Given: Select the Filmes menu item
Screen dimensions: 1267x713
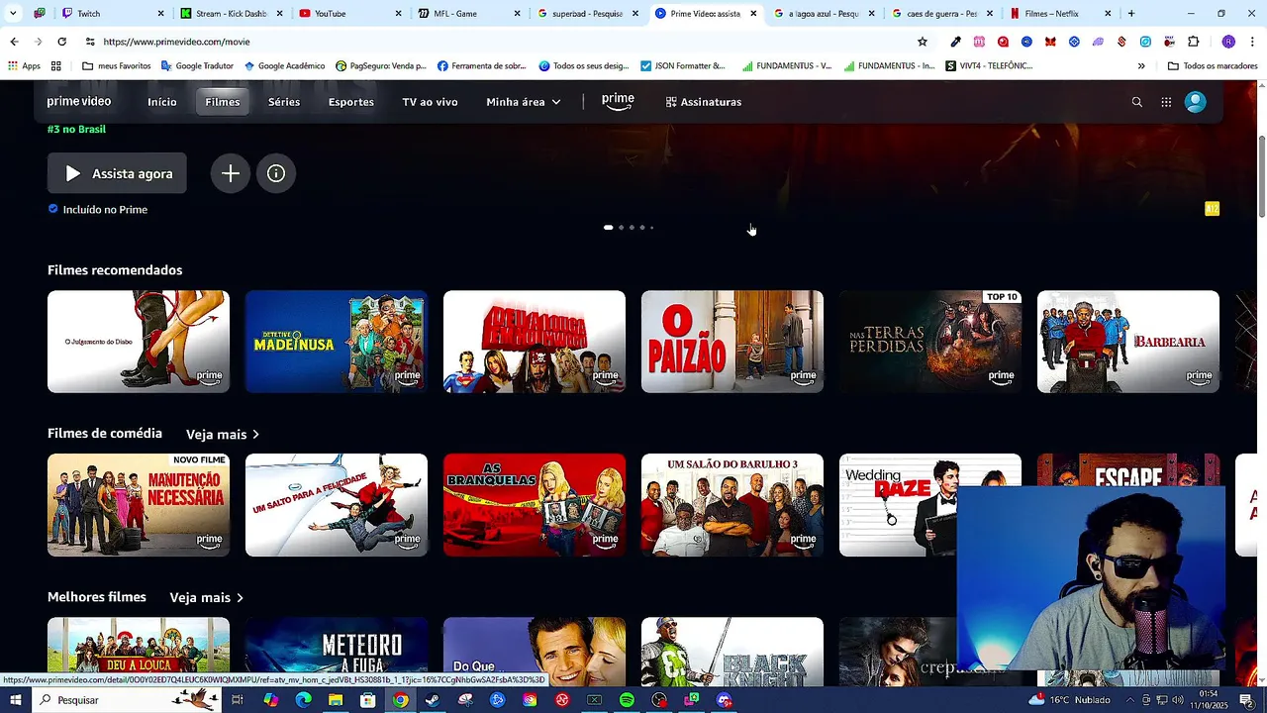Looking at the screenshot, I should (223, 102).
